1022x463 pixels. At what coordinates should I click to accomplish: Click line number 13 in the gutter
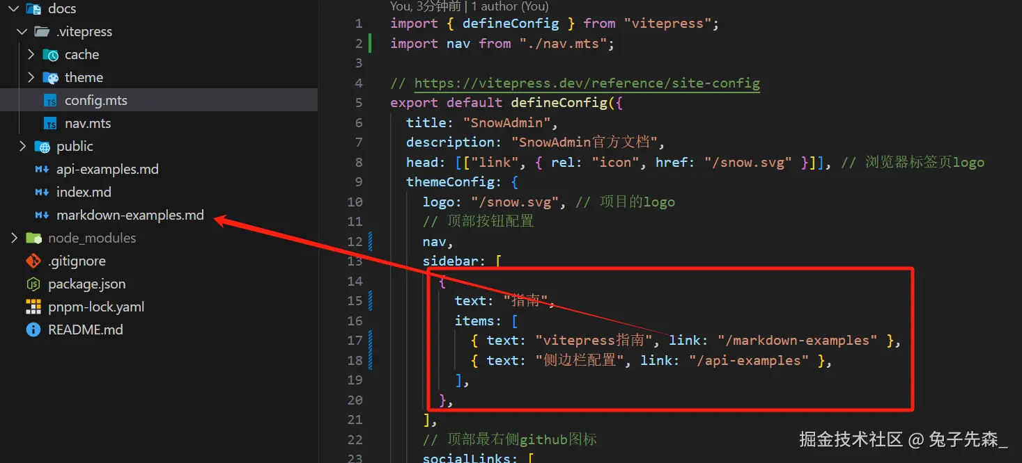point(355,261)
